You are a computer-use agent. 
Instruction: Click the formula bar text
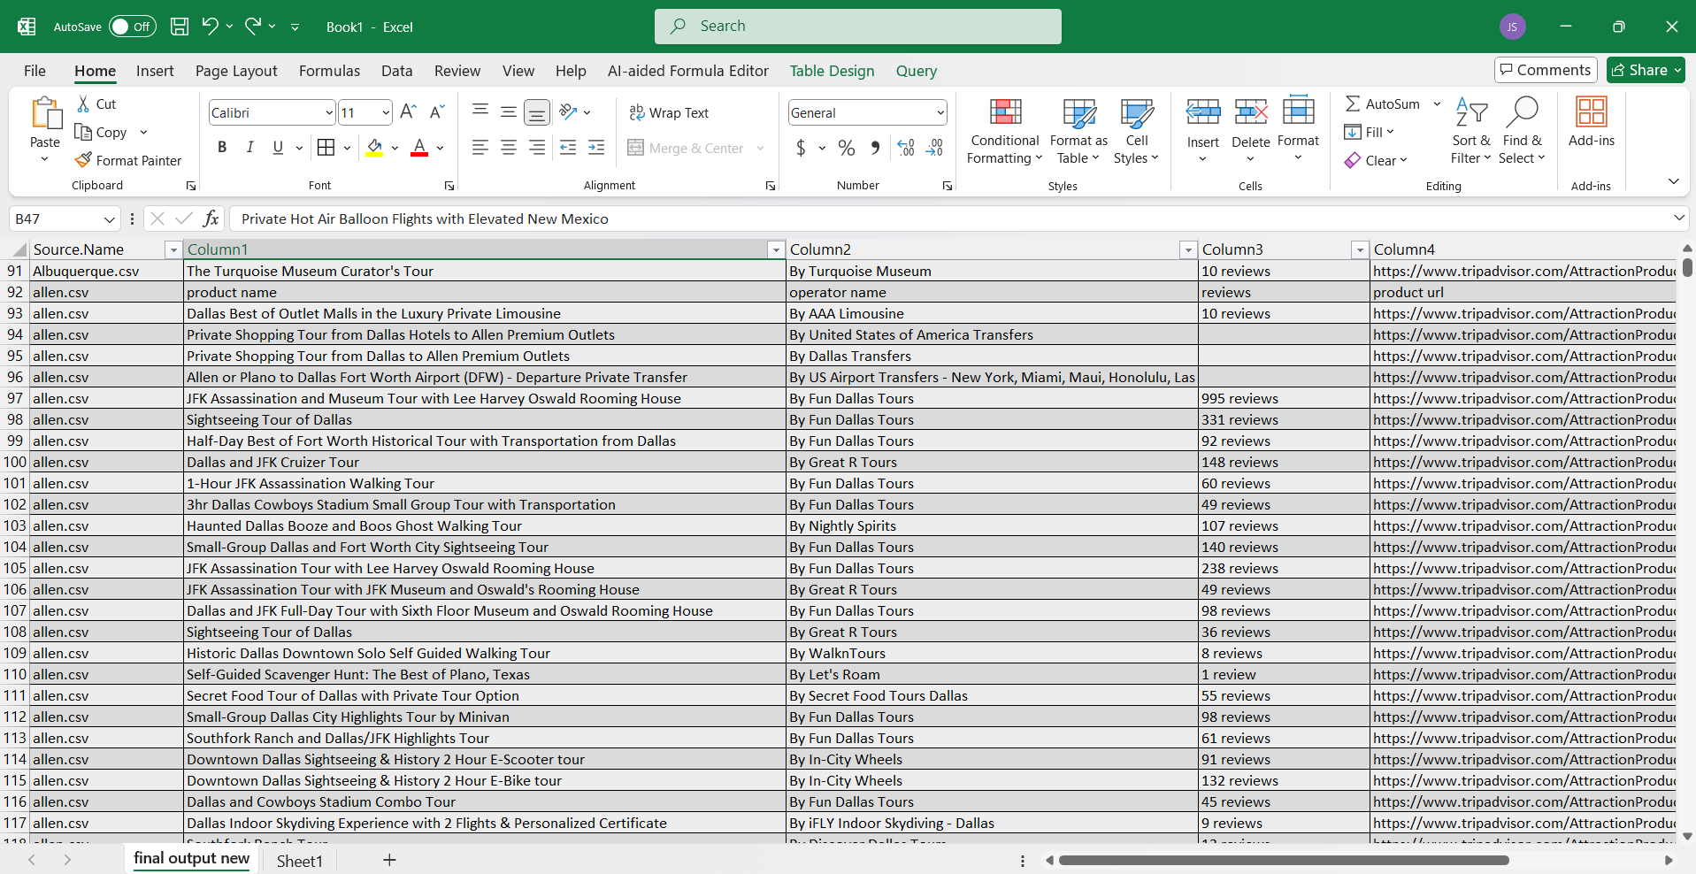(425, 218)
